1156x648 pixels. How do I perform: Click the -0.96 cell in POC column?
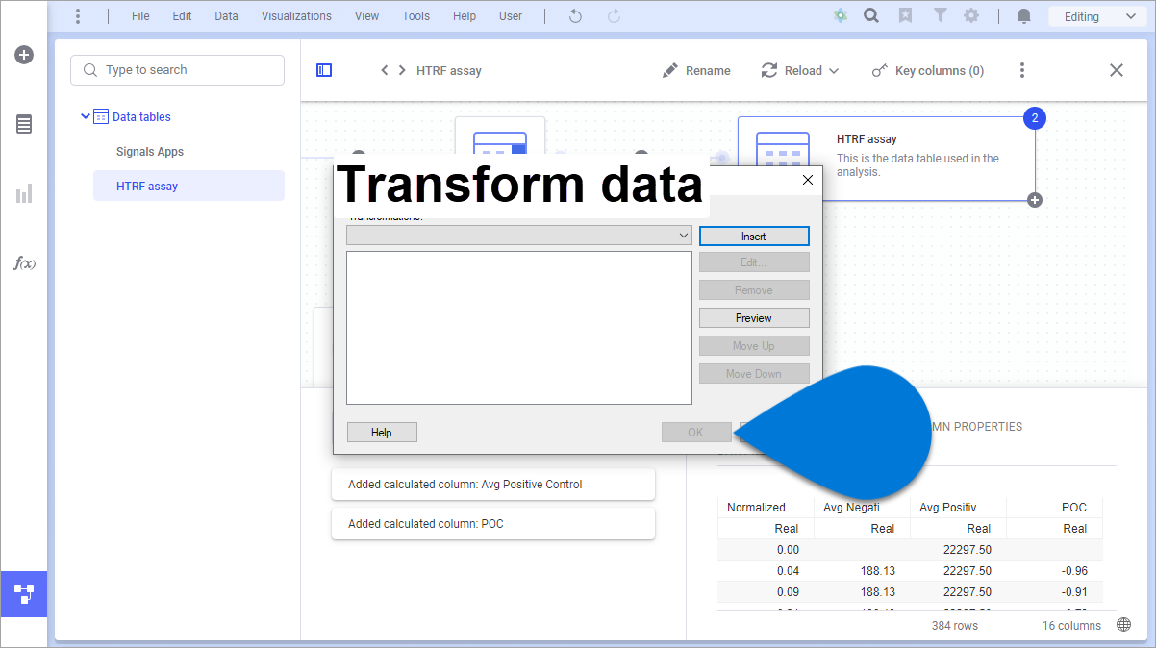point(1054,571)
